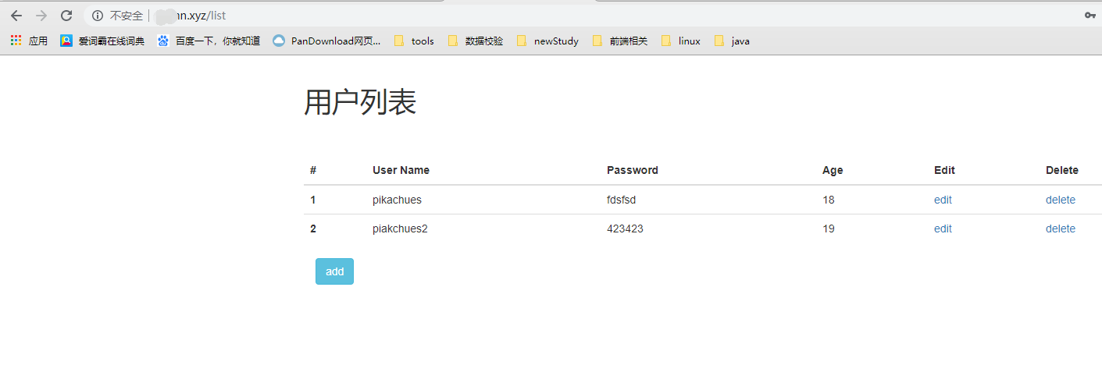This screenshot has width=1102, height=365.
Task: Click the password cell fdsfsd
Action: (x=622, y=200)
